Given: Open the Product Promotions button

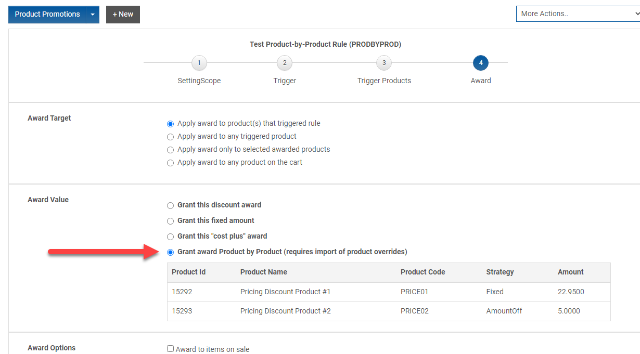Looking at the screenshot, I should (x=47, y=14).
